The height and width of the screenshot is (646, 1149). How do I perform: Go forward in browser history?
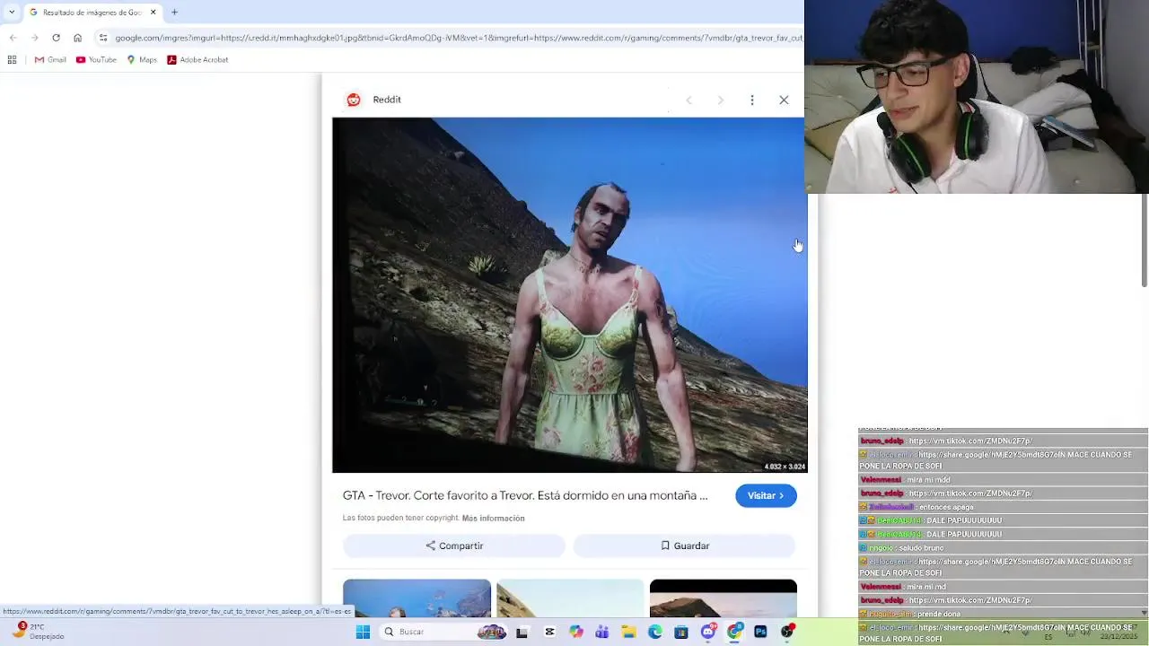click(34, 38)
